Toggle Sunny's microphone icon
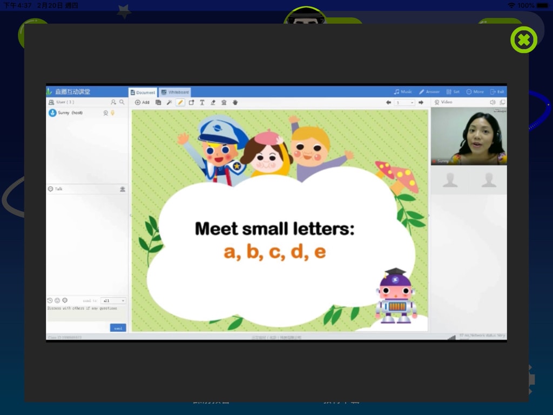The image size is (553, 415). [x=113, y=113]
